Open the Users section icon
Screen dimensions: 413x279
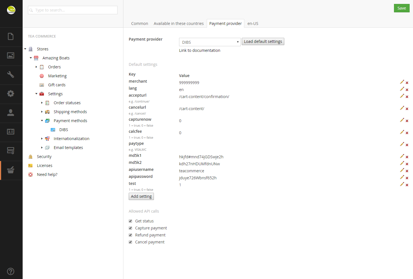11,113
